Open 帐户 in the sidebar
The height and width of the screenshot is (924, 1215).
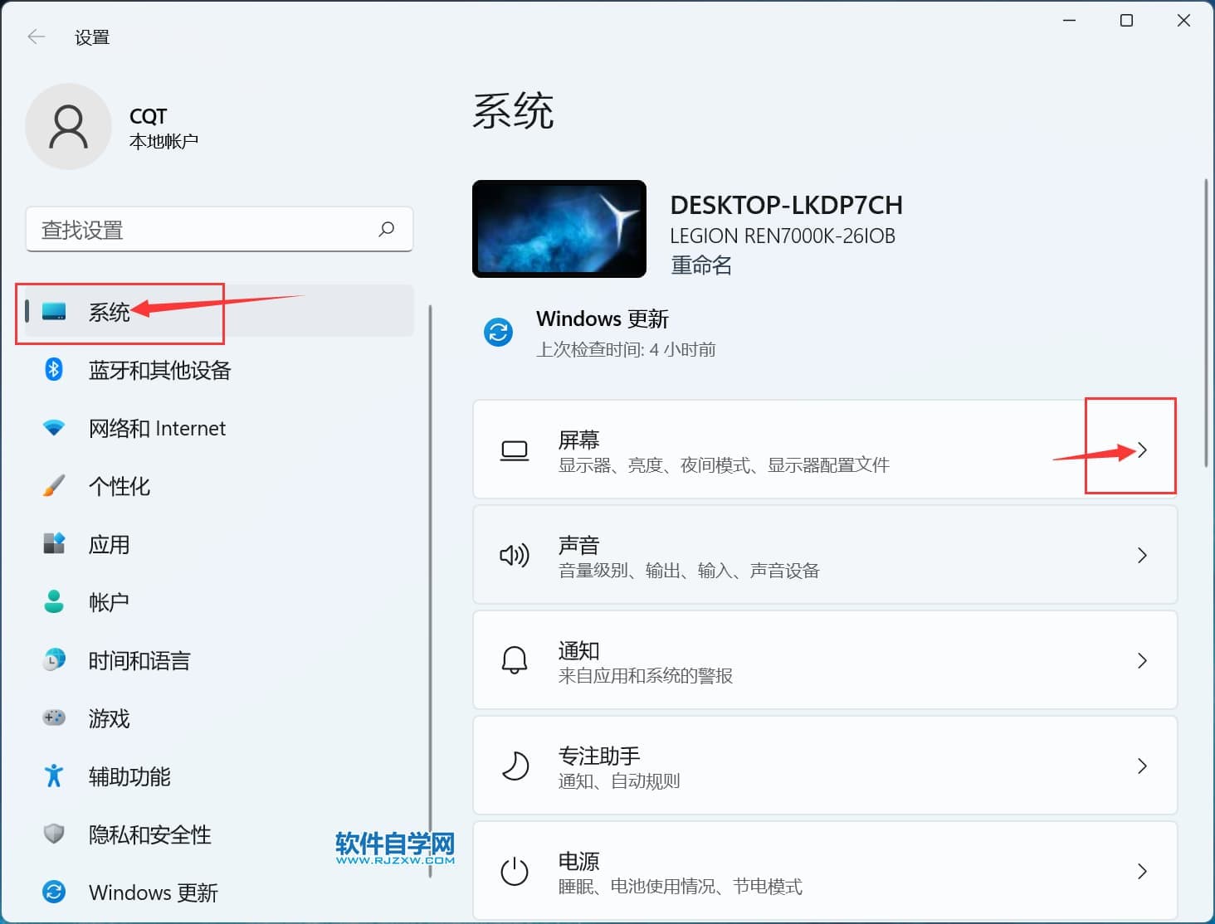point(109,602)
